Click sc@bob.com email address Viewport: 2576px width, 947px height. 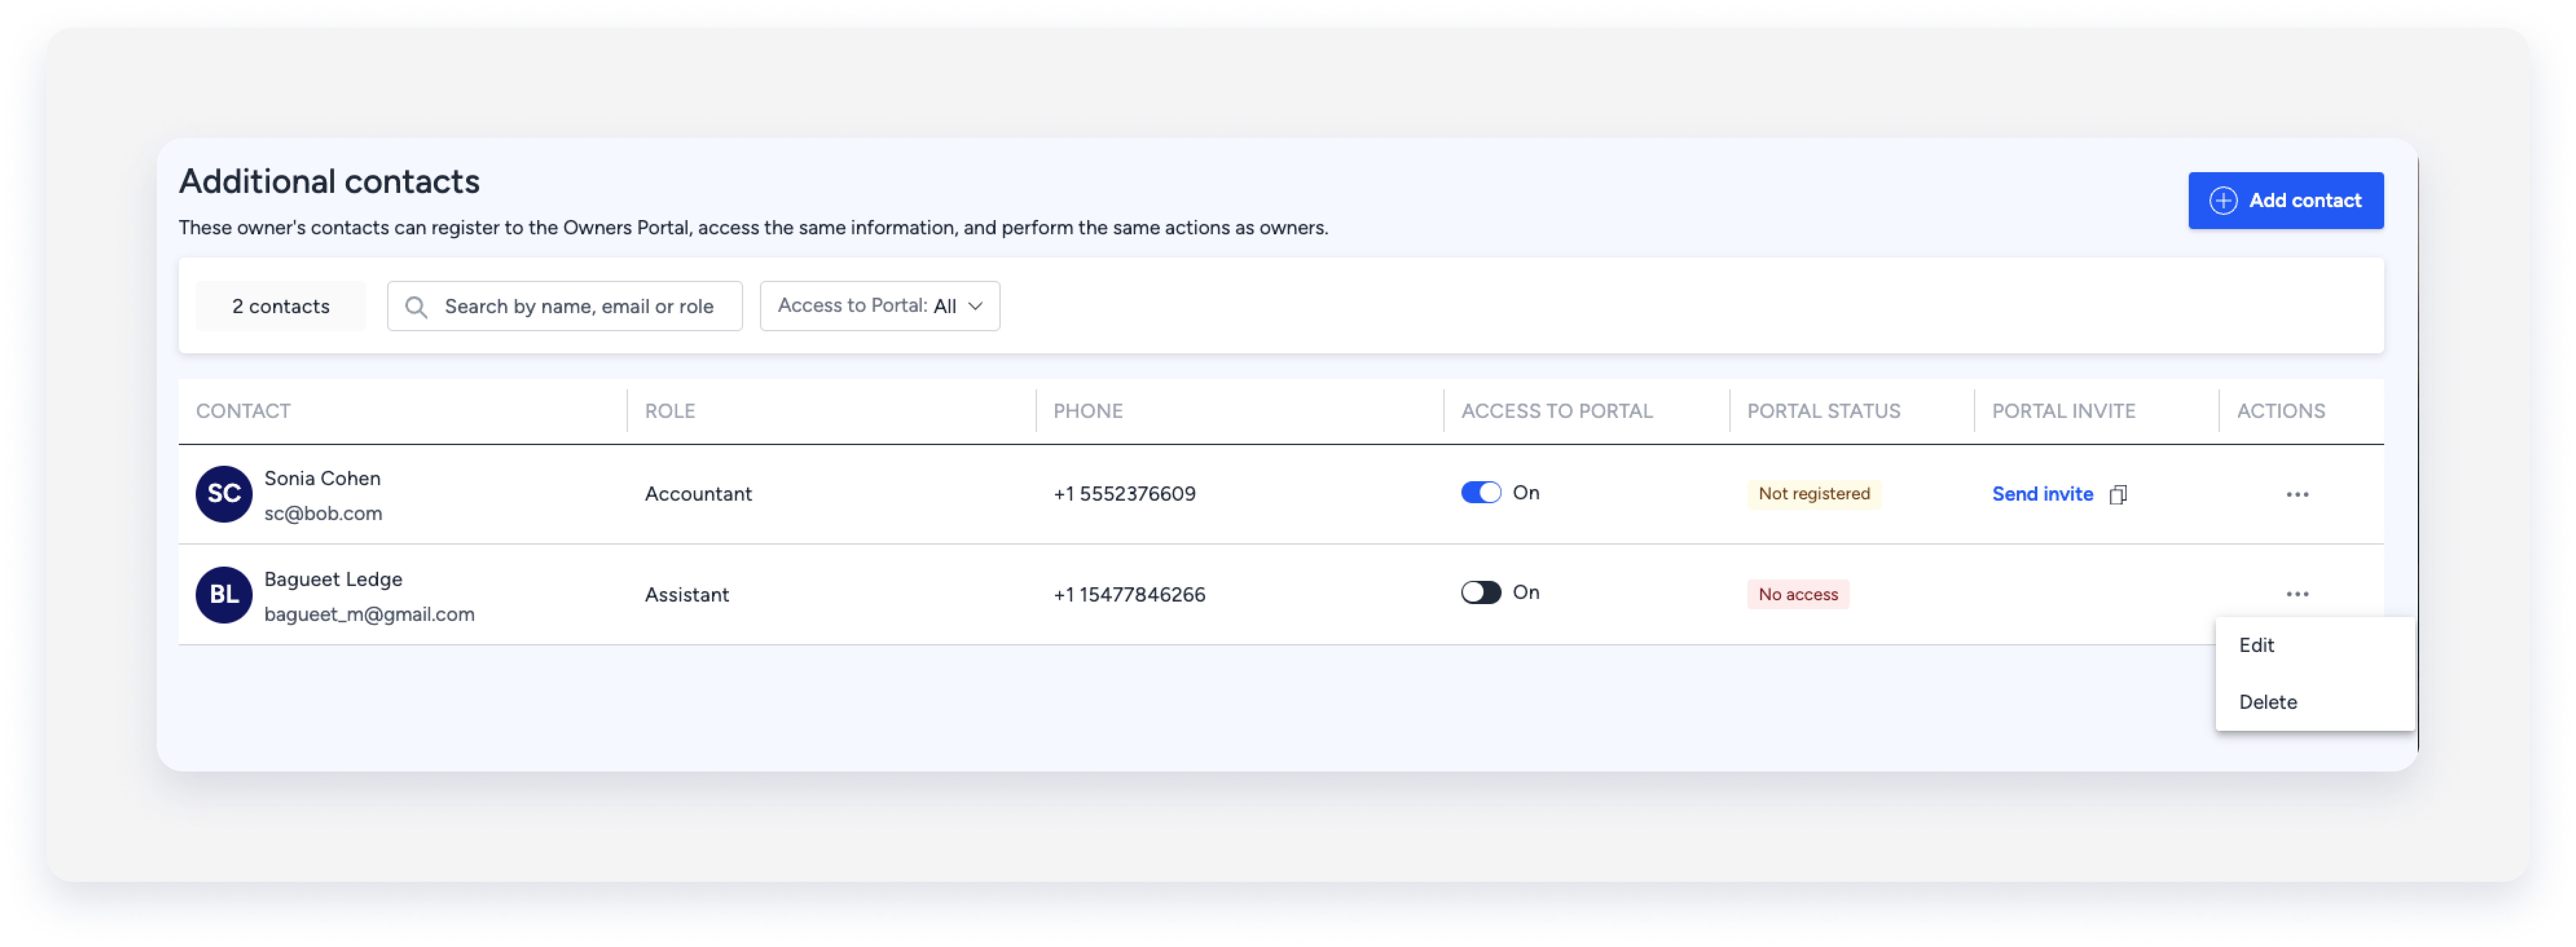point(323,514)
